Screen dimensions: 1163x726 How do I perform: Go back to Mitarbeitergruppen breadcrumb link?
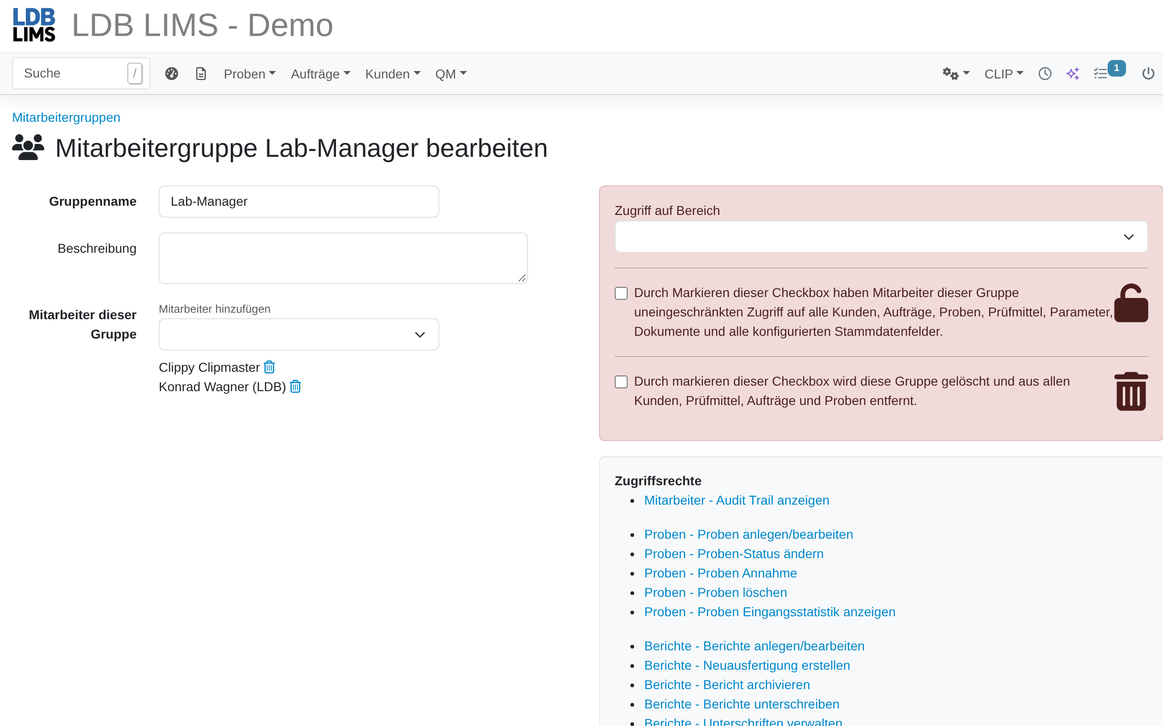point(66,117)
